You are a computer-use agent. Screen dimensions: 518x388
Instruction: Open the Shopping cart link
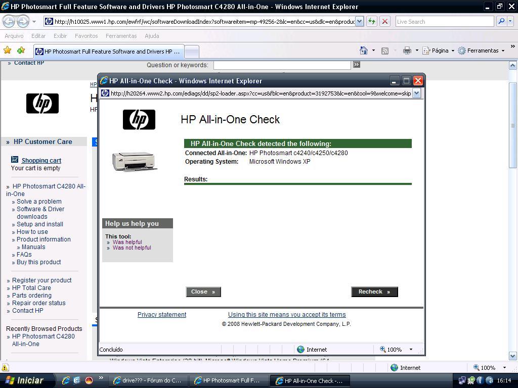[x=41, y=160]
